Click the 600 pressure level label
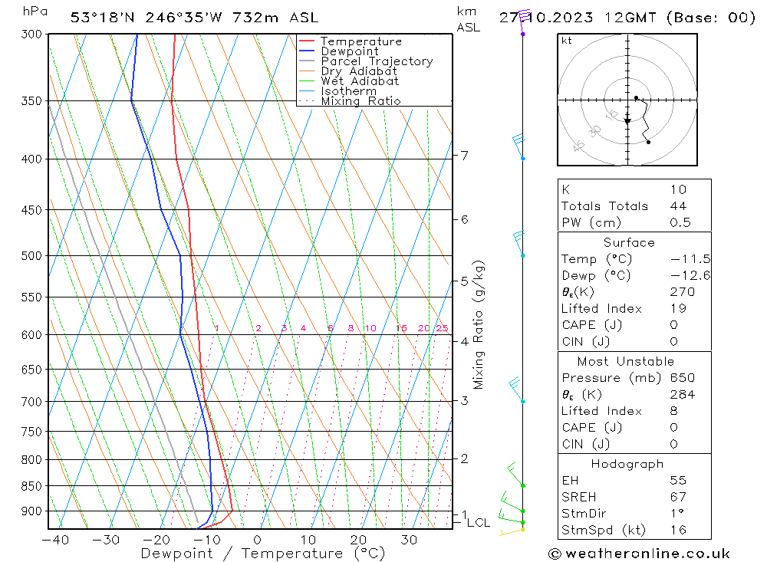 (31, 335)
